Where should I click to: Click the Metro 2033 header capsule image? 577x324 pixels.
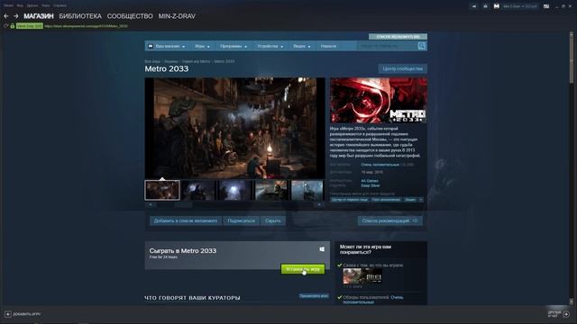[x=379, y=100]
